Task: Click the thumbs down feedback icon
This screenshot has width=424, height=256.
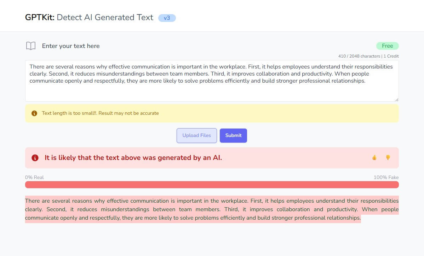Action: pyautogui.click(x=388, y=157)
